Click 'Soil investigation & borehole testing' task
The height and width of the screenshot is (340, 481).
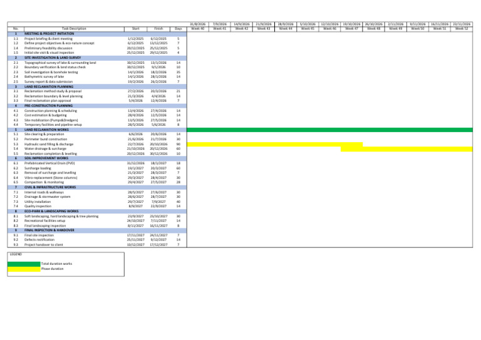pyautogui.click(x=51, y=73)
